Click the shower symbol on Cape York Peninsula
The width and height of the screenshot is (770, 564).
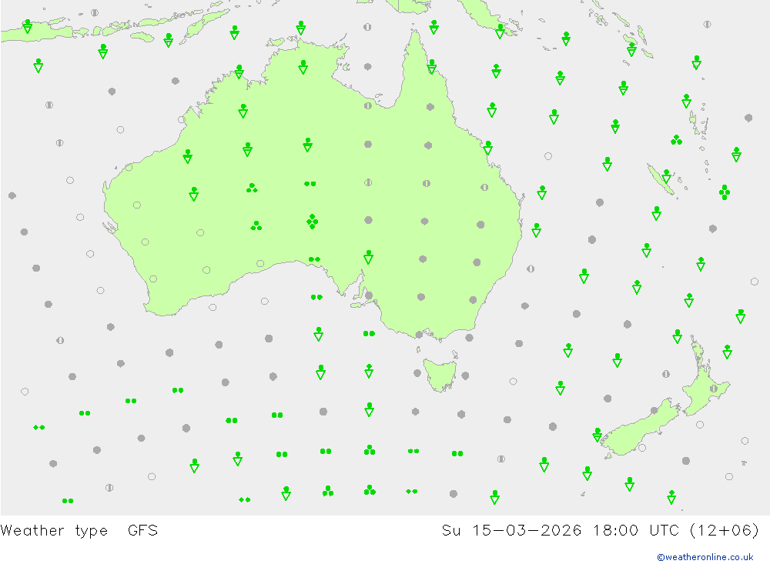432,67
